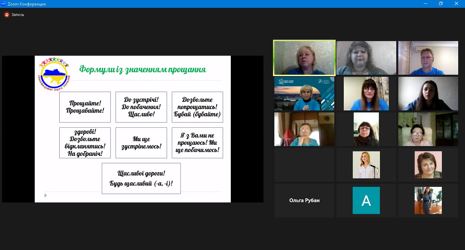This screenshot has height=250, width=465.
Task: Click the Zoom app icon in title bar
Action: point(3,4)
